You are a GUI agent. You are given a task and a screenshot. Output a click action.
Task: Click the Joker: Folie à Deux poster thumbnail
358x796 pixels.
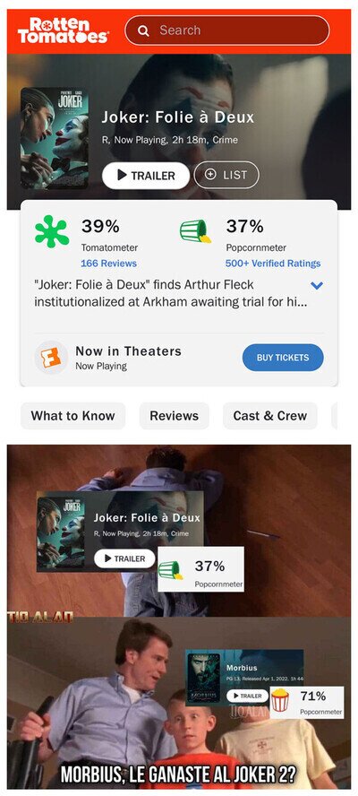[55, 138]
